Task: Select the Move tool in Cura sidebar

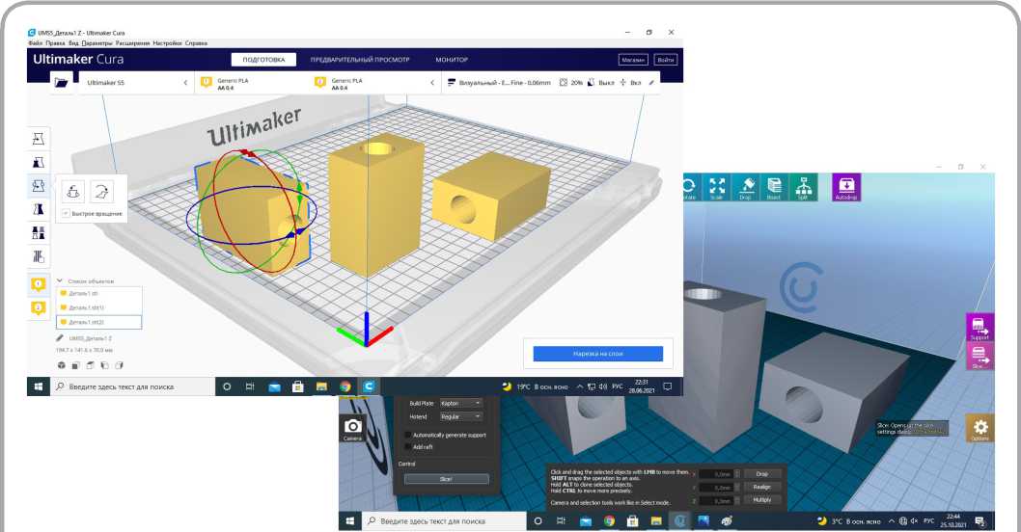Action: click(x=39, y=139)
